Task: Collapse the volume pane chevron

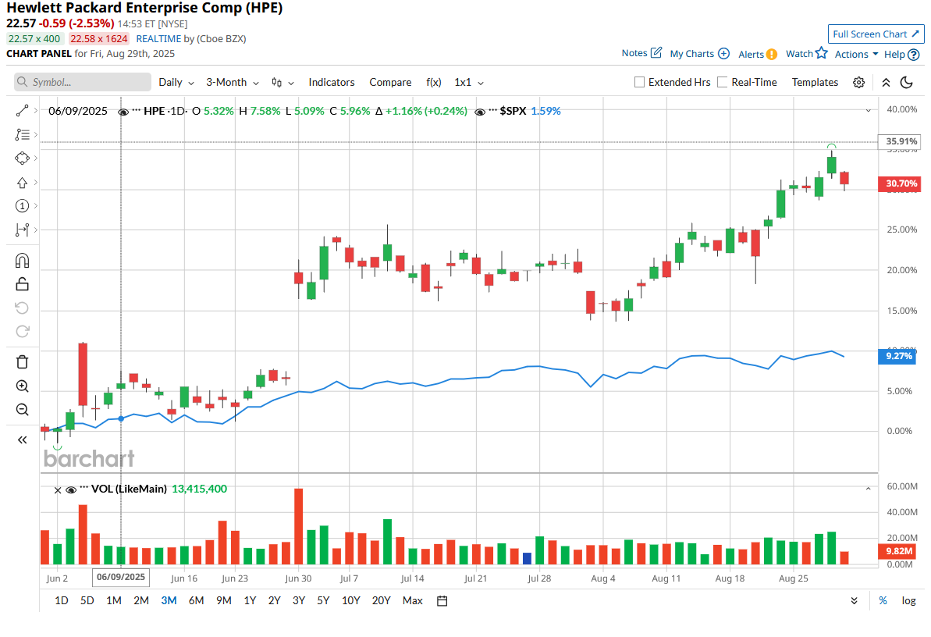Action: click(x=868, y=489)
